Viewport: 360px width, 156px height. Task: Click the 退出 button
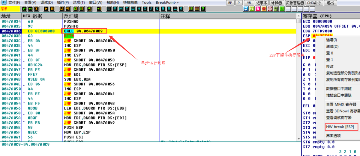(x=330, y=3)
